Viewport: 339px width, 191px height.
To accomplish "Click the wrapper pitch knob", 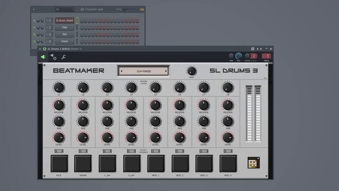I will 247,56.
